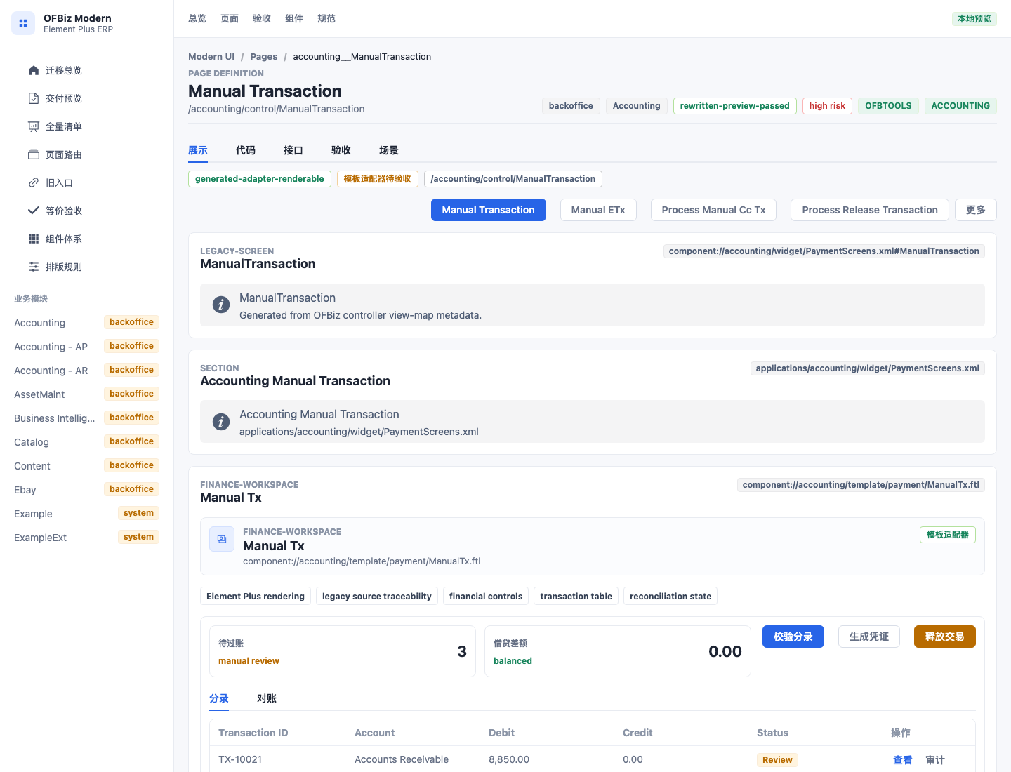Switch to the 代码 tab
Viewport: 1011px width, 772px height.
coord(246,150)
